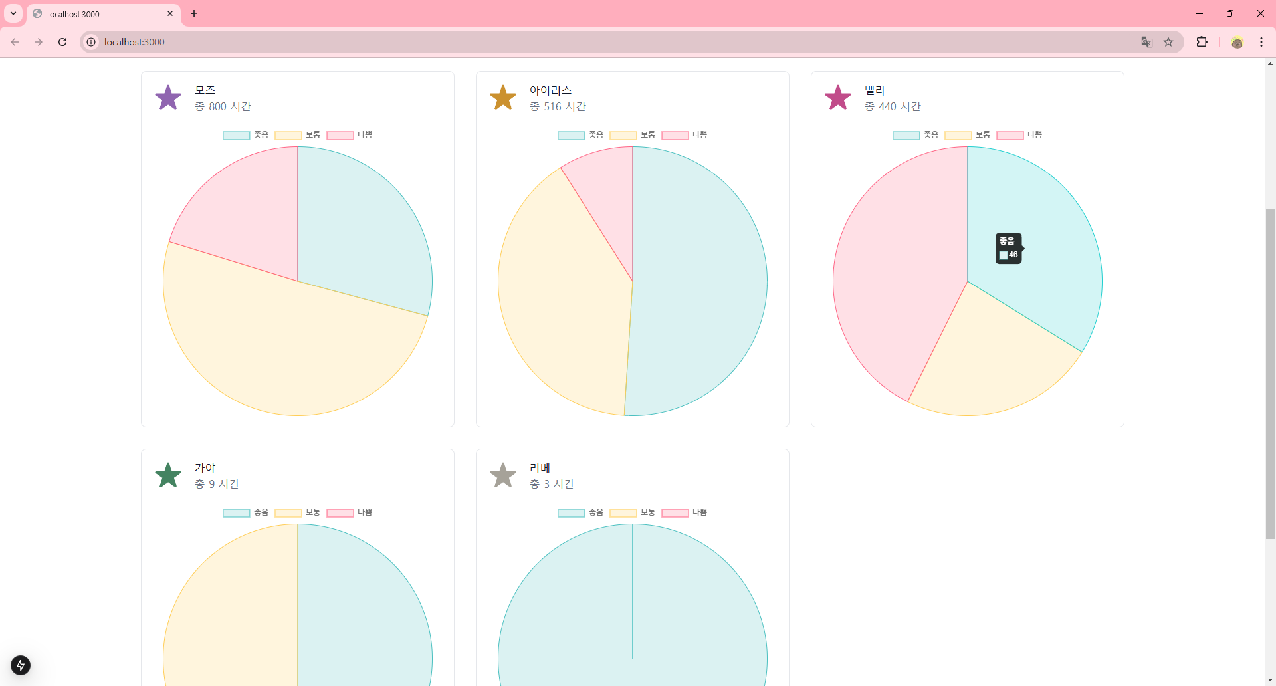Reload the localhost page
The width and height of the screenshot is (1276, 686).
62,42
